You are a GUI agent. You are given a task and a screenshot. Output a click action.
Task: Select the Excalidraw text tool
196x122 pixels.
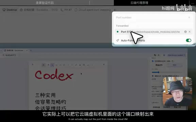click(80, 65)
